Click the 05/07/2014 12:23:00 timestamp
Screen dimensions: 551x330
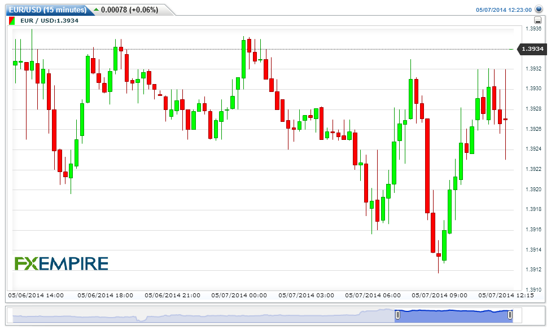pyautogui.click(x=504, y=10)
